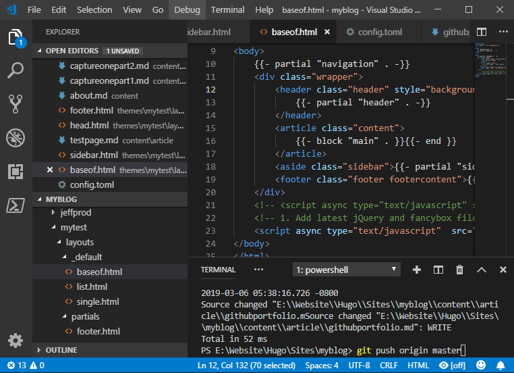The width and height of the screenshot is (514, 373).
Task: Open the Source Control view icon
Action: (x=16, y=104)
